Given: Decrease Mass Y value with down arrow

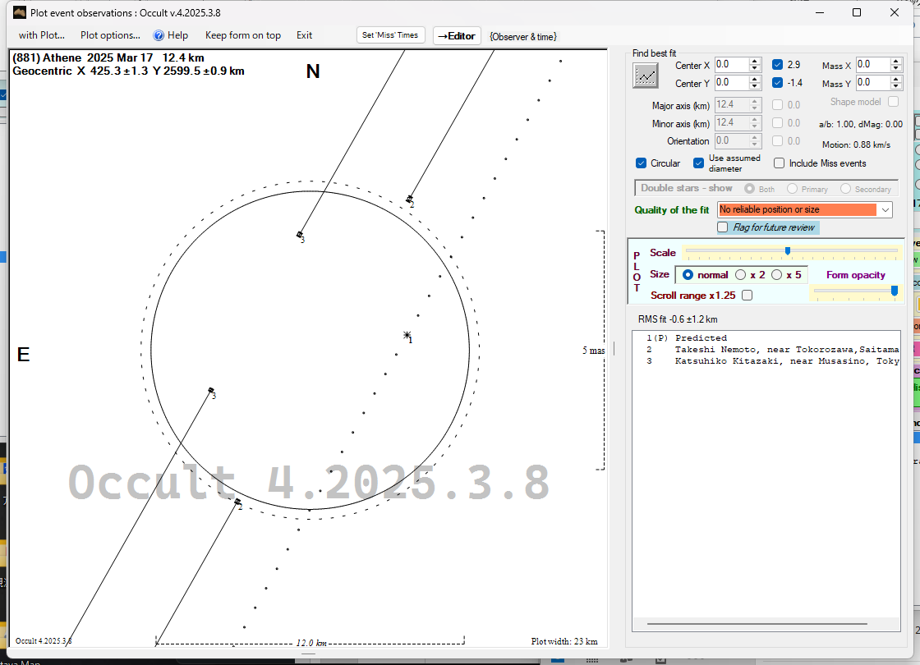Looking at the screenshot, I should pyautogui.click(x=897, y=87).
